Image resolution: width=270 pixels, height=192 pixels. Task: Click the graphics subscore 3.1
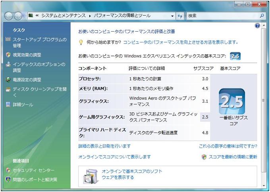pyautogui.click(x=205, y=101)
